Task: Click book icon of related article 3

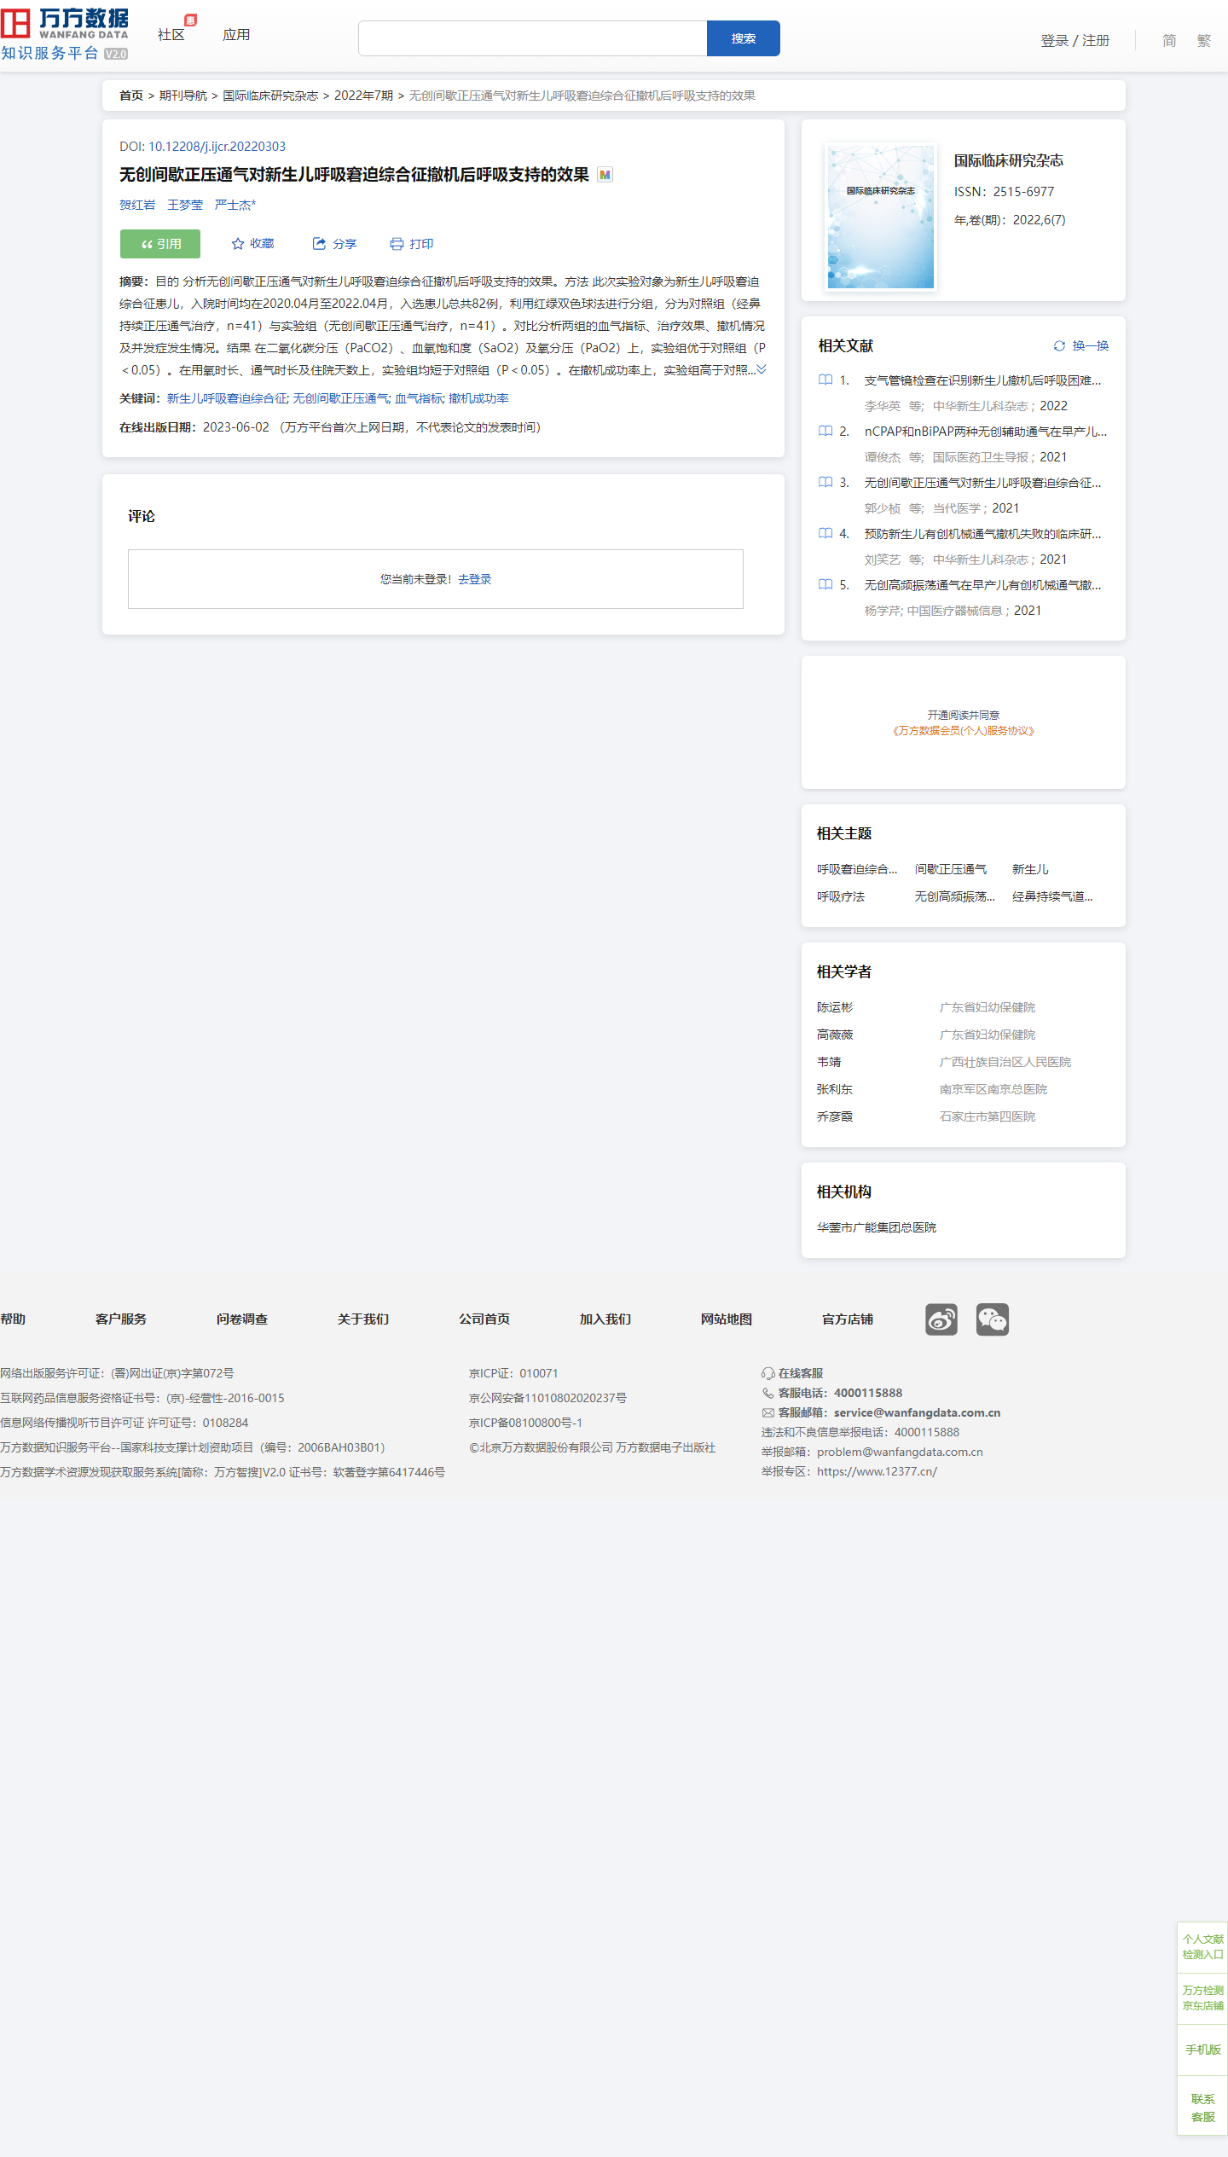Action: 825,483
